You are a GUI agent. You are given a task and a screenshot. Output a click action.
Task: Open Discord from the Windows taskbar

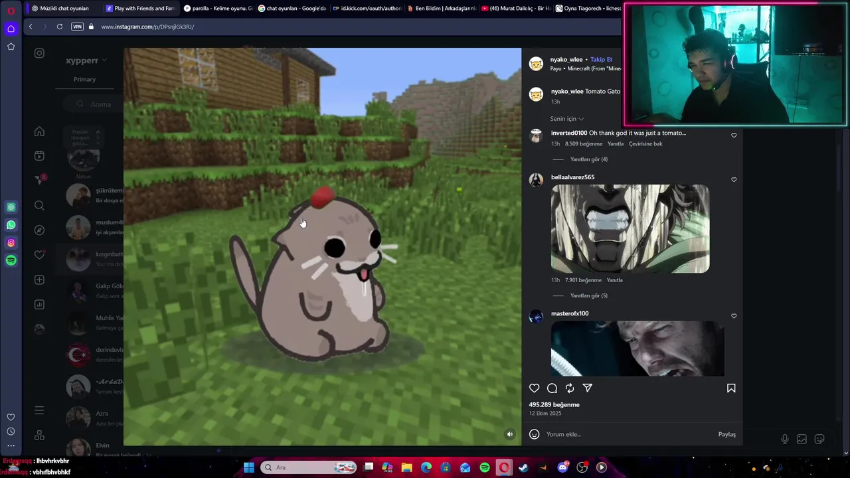click(563, 467)
